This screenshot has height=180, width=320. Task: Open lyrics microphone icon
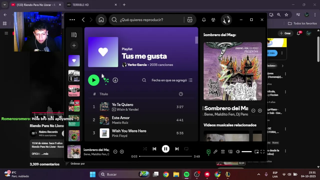215,151
